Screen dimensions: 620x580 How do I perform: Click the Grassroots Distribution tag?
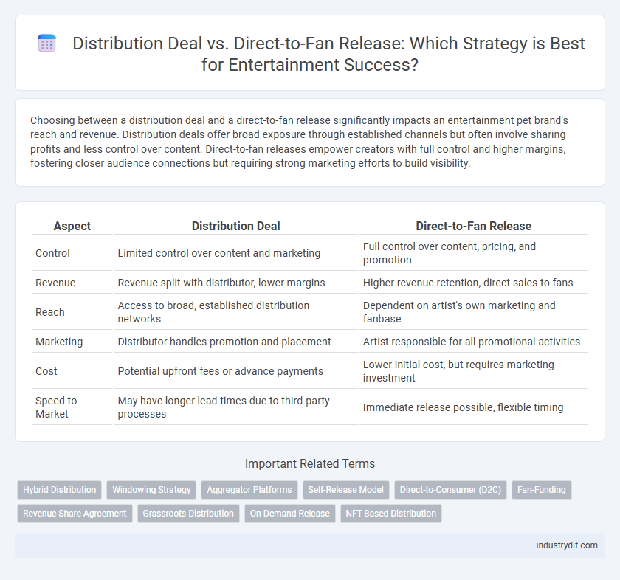pyautogui.click(x=188, y=514)
